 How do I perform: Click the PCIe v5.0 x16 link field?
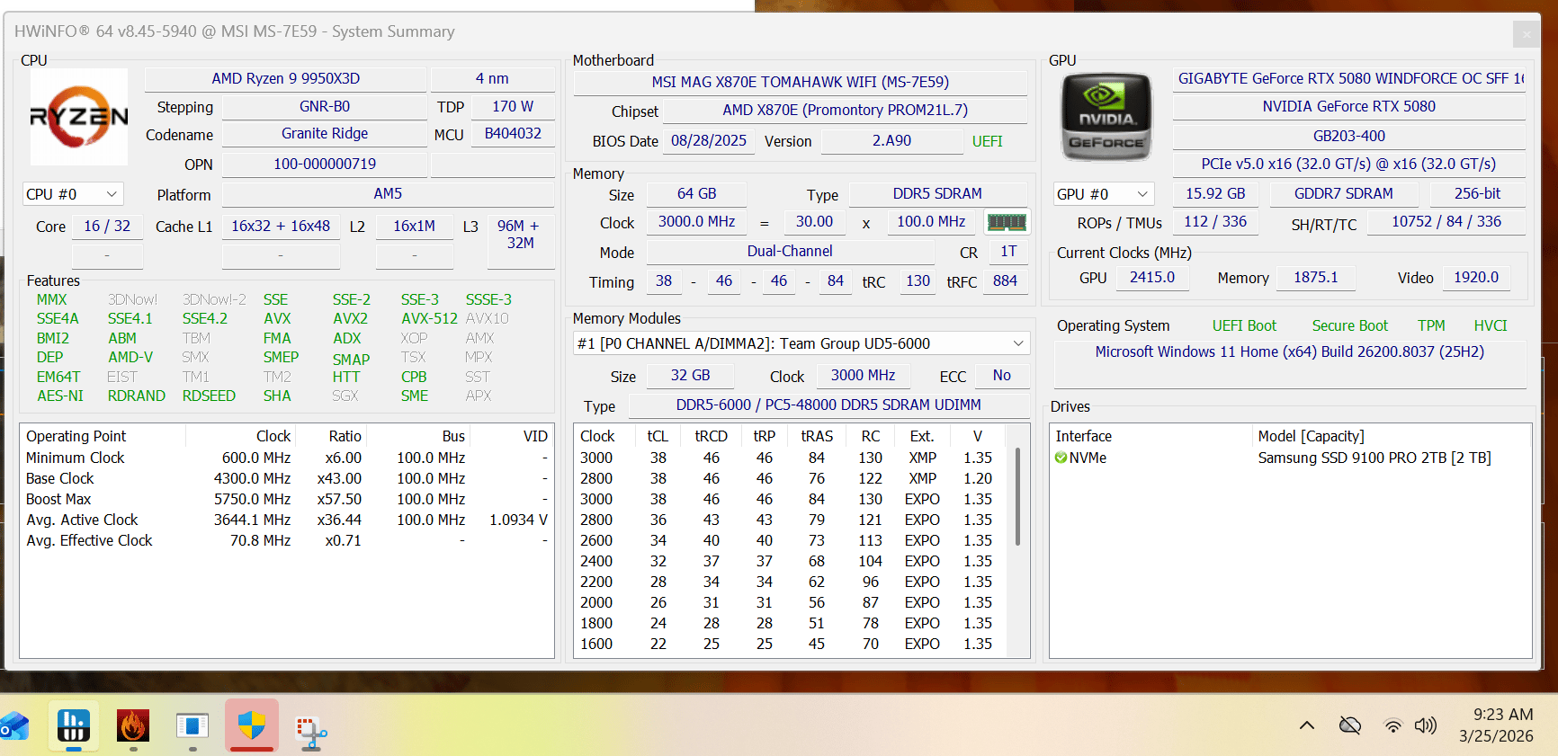tap(1349, 165)
